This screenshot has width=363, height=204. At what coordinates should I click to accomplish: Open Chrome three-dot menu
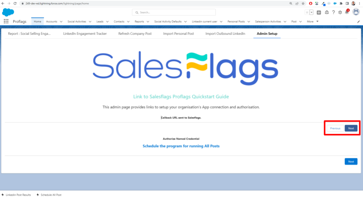click(360, 3)
